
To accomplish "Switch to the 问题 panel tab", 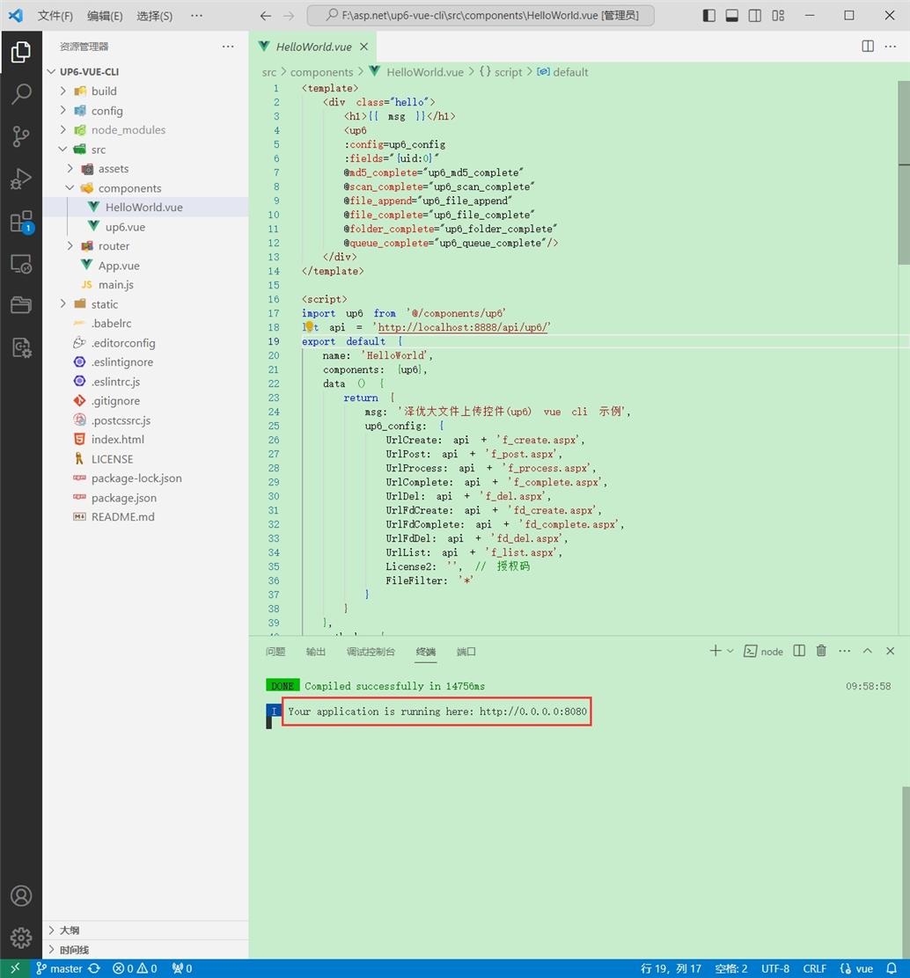I will click(x=275, y=652).
